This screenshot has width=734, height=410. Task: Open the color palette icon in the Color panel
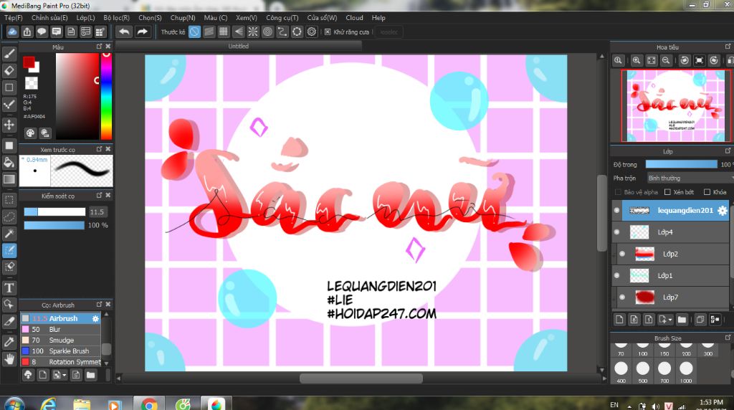pyautogui.click(x=30, y=133)
